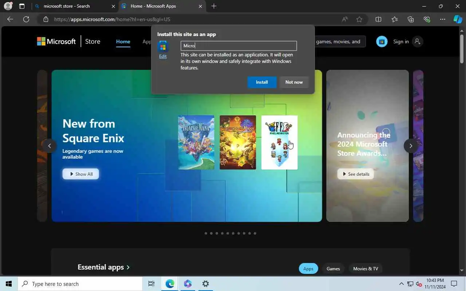Open Task View on taskbar
Viewport: 466px width, 291px height.
(x=151, y=284)
